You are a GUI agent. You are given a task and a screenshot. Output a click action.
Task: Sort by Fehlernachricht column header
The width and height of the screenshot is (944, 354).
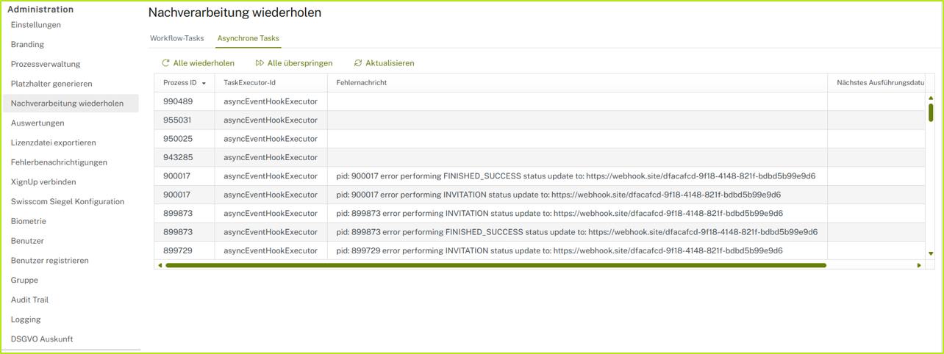pos(361,83)
